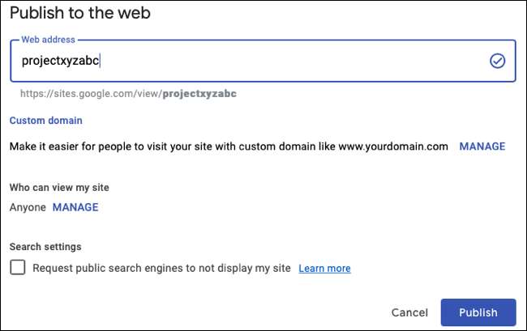Image resolution: width=527 pixels, height=331 pixels.
Task: Click the bold projectxyzabc in the URL preview
Action: [x=199, y=94]
